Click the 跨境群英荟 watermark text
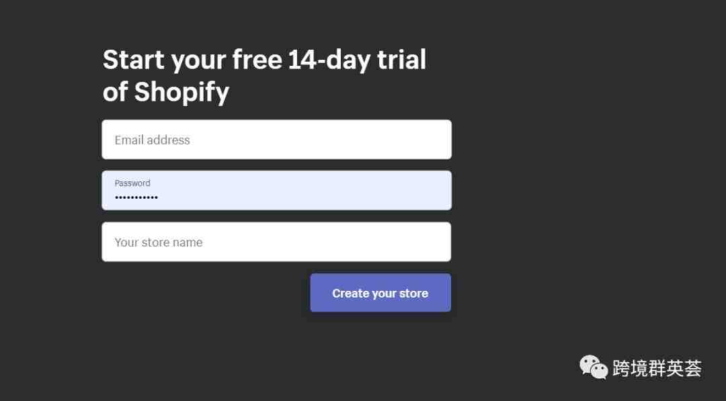Screen dimensions: 726x401 click(657, 368)
